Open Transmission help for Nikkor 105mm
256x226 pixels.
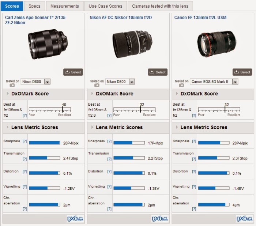pos(109,159)
